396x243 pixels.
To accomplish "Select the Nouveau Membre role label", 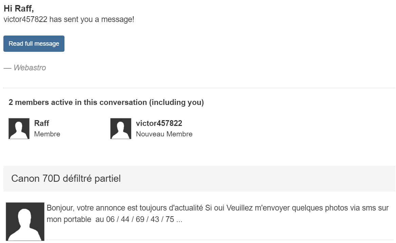I will coord(164,134).
